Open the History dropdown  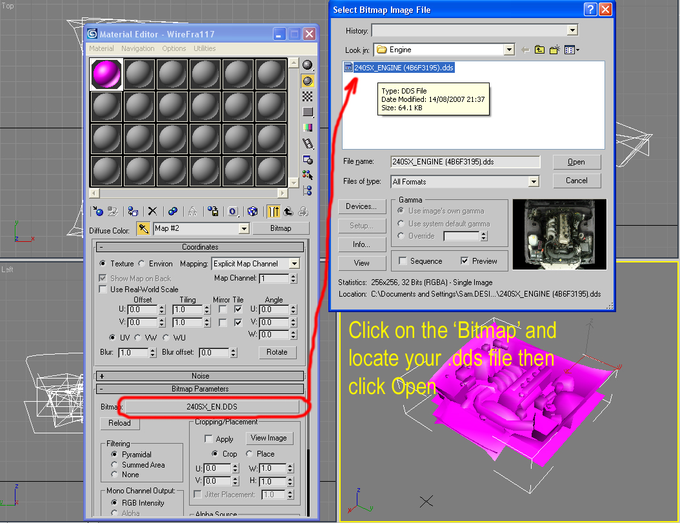tap(572, 30)
